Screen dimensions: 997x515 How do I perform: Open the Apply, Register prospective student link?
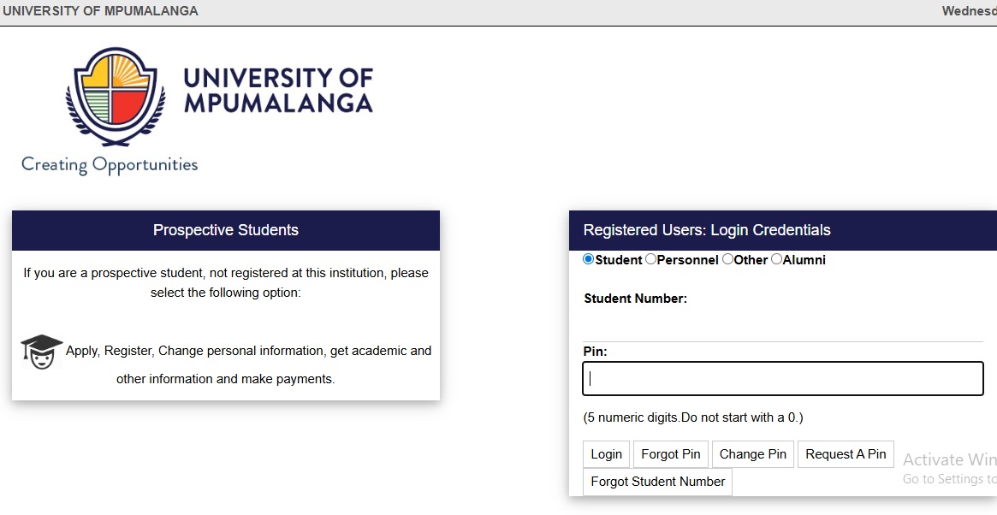(x=248, y=352)
